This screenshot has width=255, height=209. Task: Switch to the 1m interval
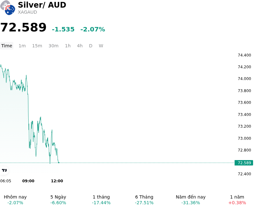click(x=22, y=46)
